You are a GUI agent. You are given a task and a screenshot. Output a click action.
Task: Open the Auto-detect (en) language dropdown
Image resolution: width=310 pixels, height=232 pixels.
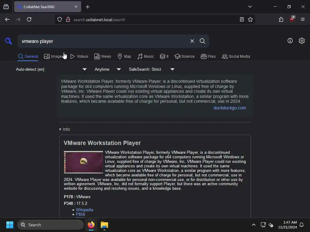[51, 69]
